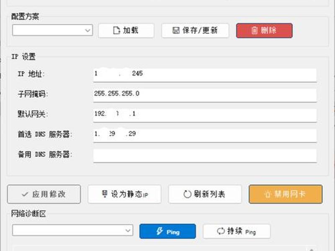Click the empty 备用 DNS 服务器 field
The width and height of the screenshot is (335, 251).
point(205,155)
